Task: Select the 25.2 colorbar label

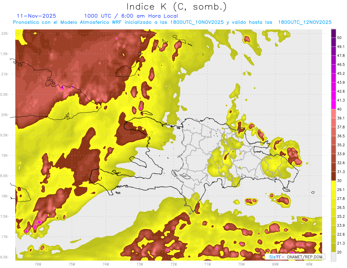Action: click(341, 217)
